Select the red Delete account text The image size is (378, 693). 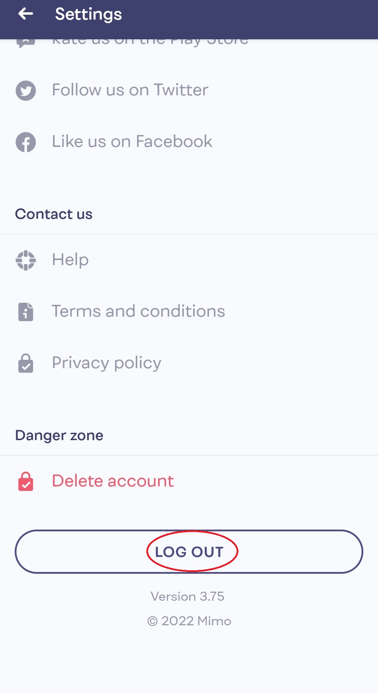[113, 481]
